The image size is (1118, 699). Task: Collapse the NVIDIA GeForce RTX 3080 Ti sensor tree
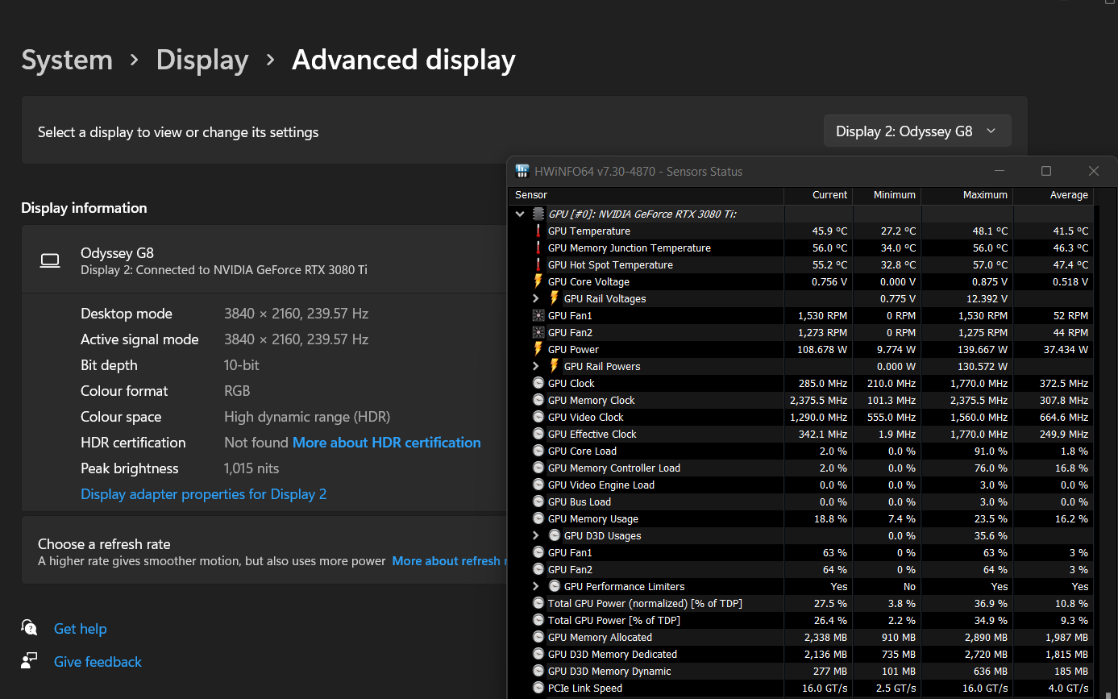(520, 214)
